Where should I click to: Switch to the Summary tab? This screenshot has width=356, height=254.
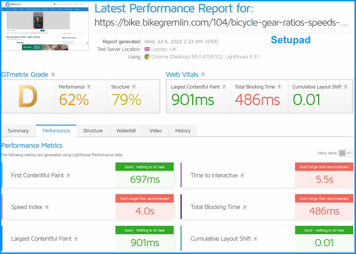18,131
